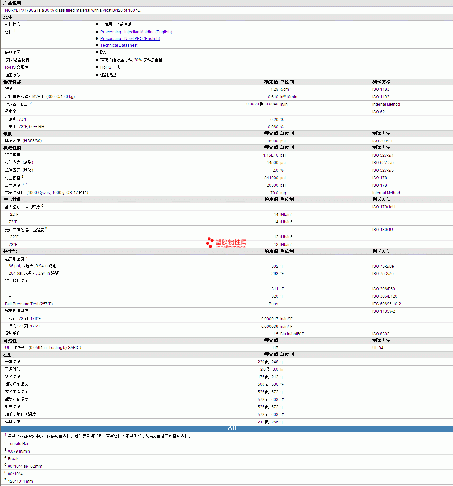This screenshot has height=486, width=453.
Task: Click the density value 1.29
Action: [x=274, y=89]
